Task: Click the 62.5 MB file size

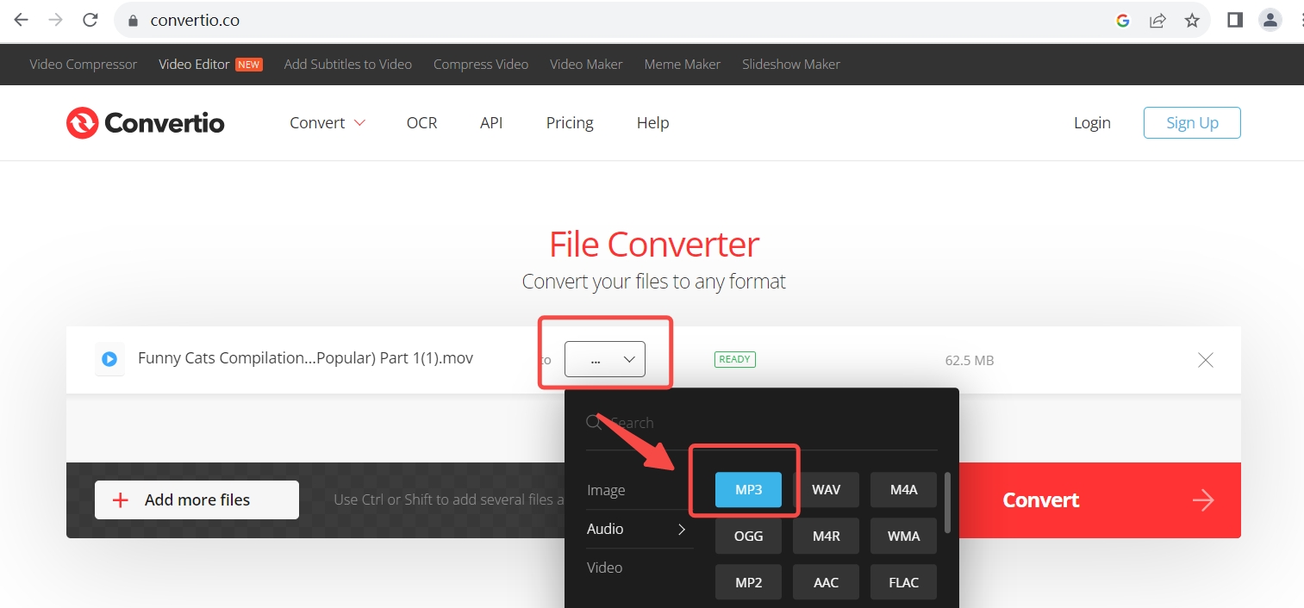Action: [x=970, y=360]
